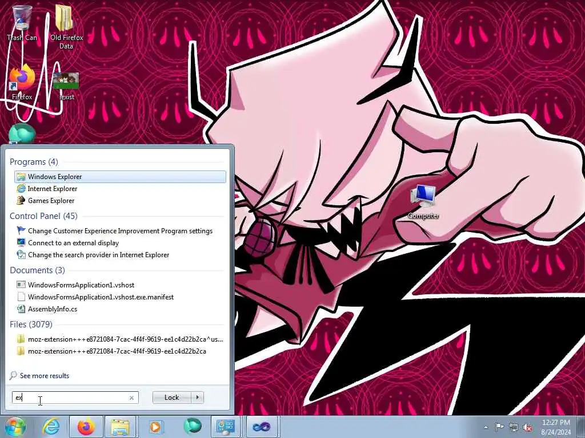
Task: Open Connect to an external display
Action: [x=120, y=243]
